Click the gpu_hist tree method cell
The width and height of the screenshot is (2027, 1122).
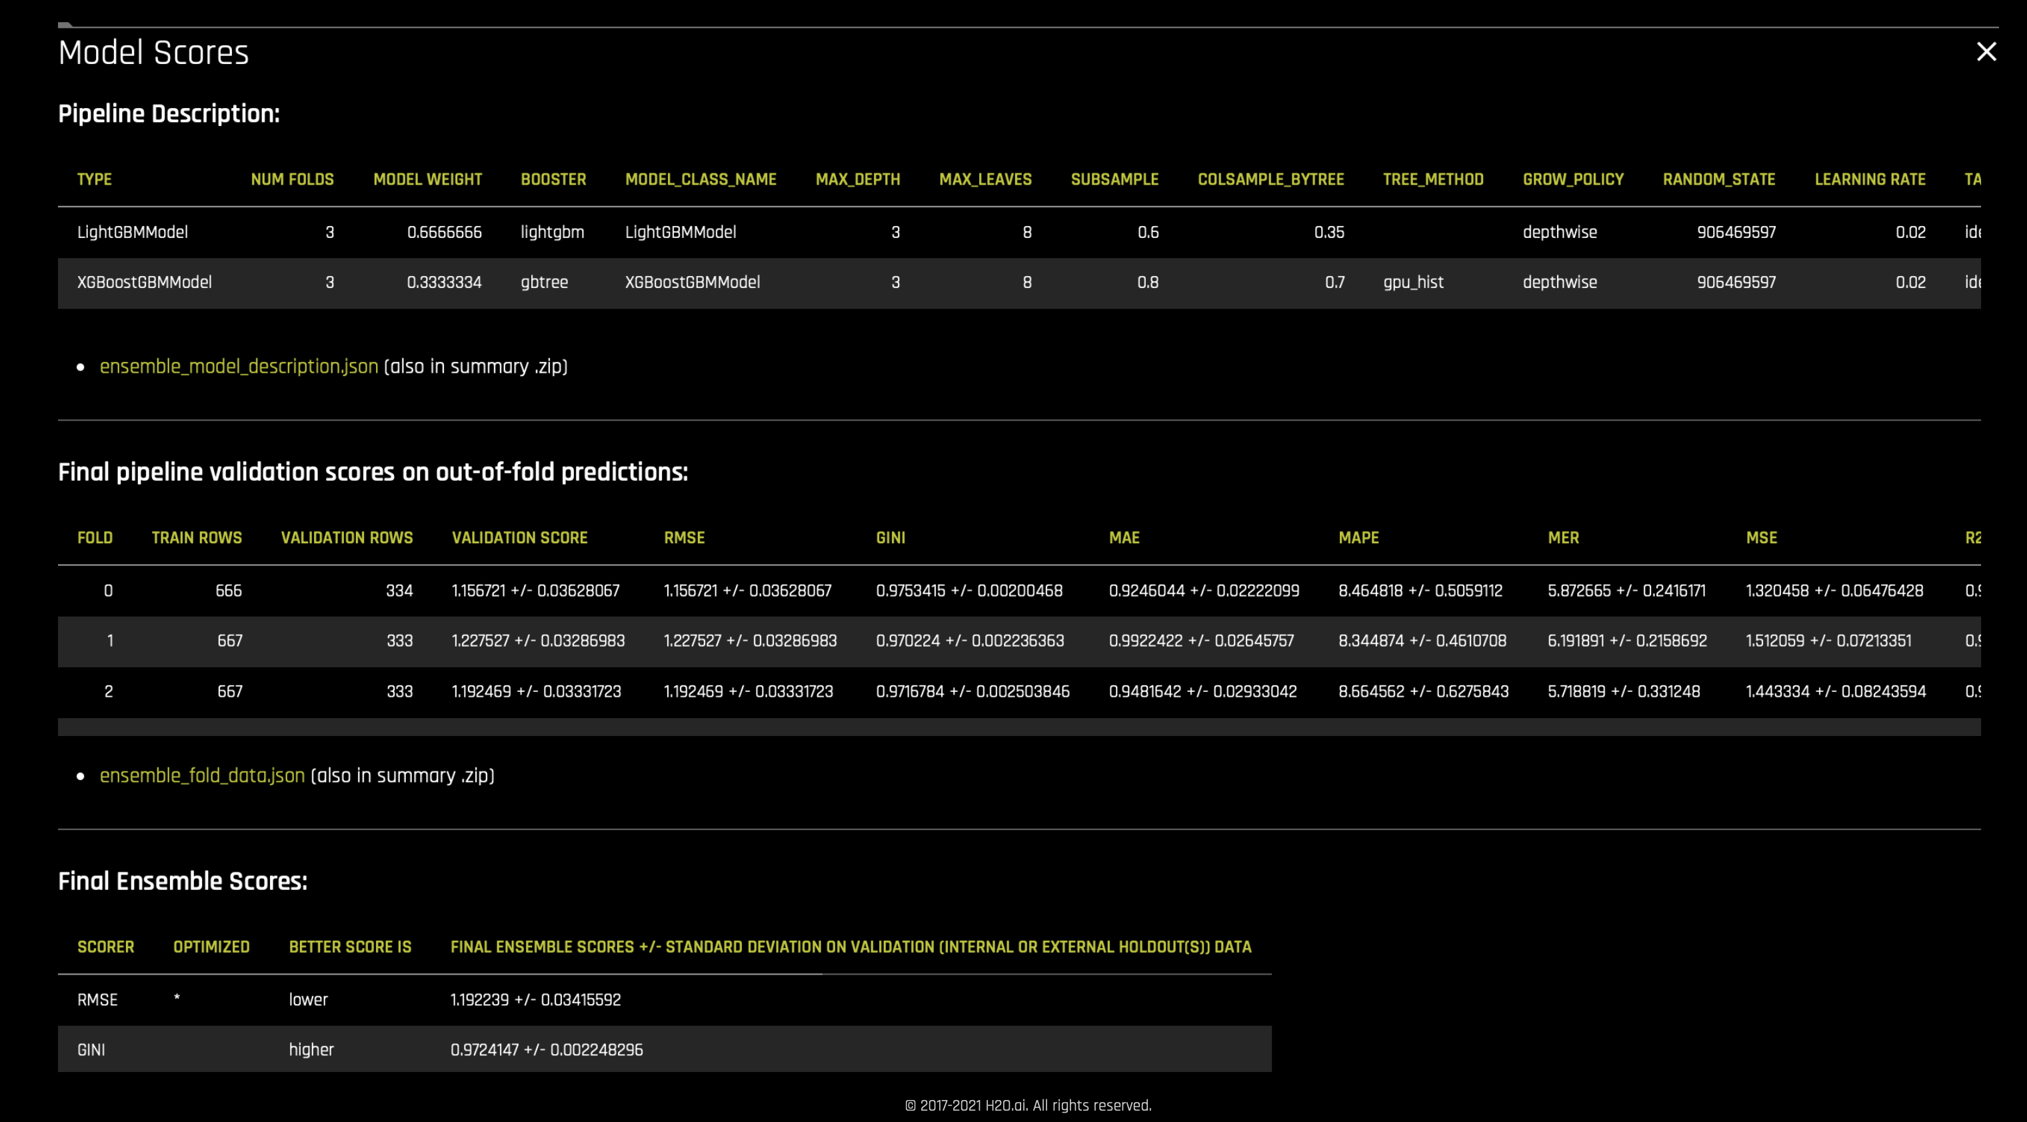click(x=1413, y=283)
